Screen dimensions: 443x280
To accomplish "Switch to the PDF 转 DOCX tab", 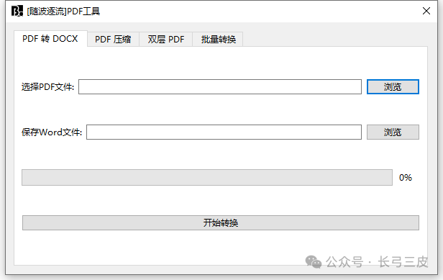I will click(50, 39).
